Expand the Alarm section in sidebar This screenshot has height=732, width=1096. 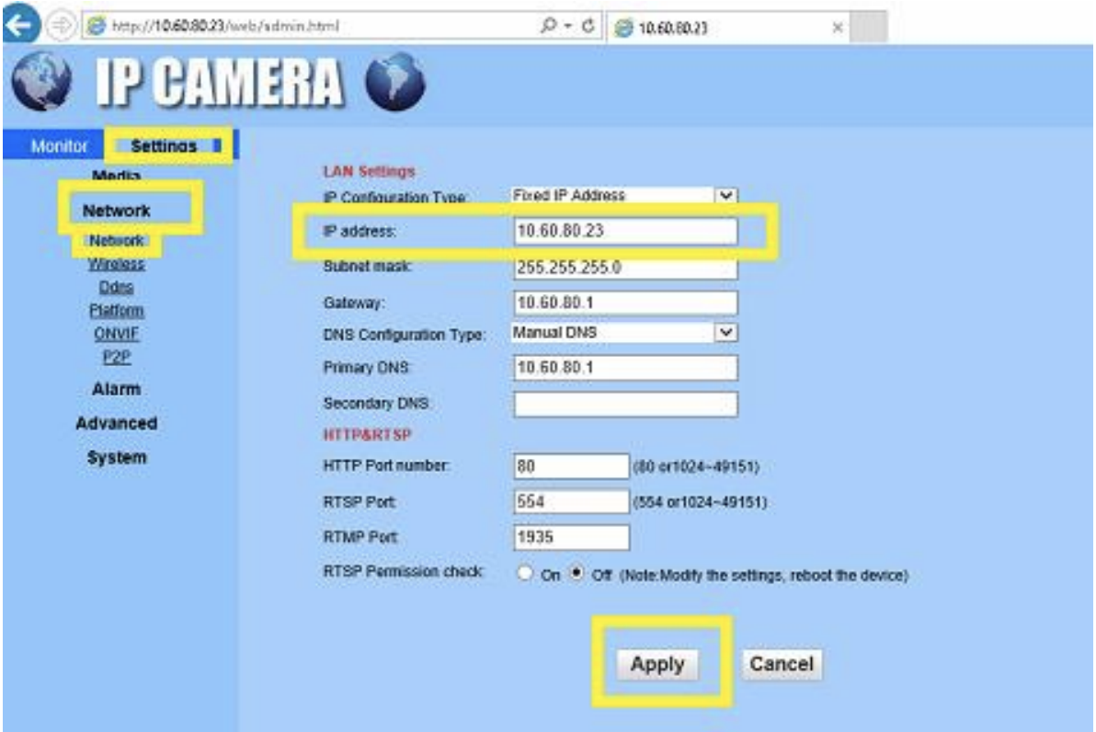(116, 389)
